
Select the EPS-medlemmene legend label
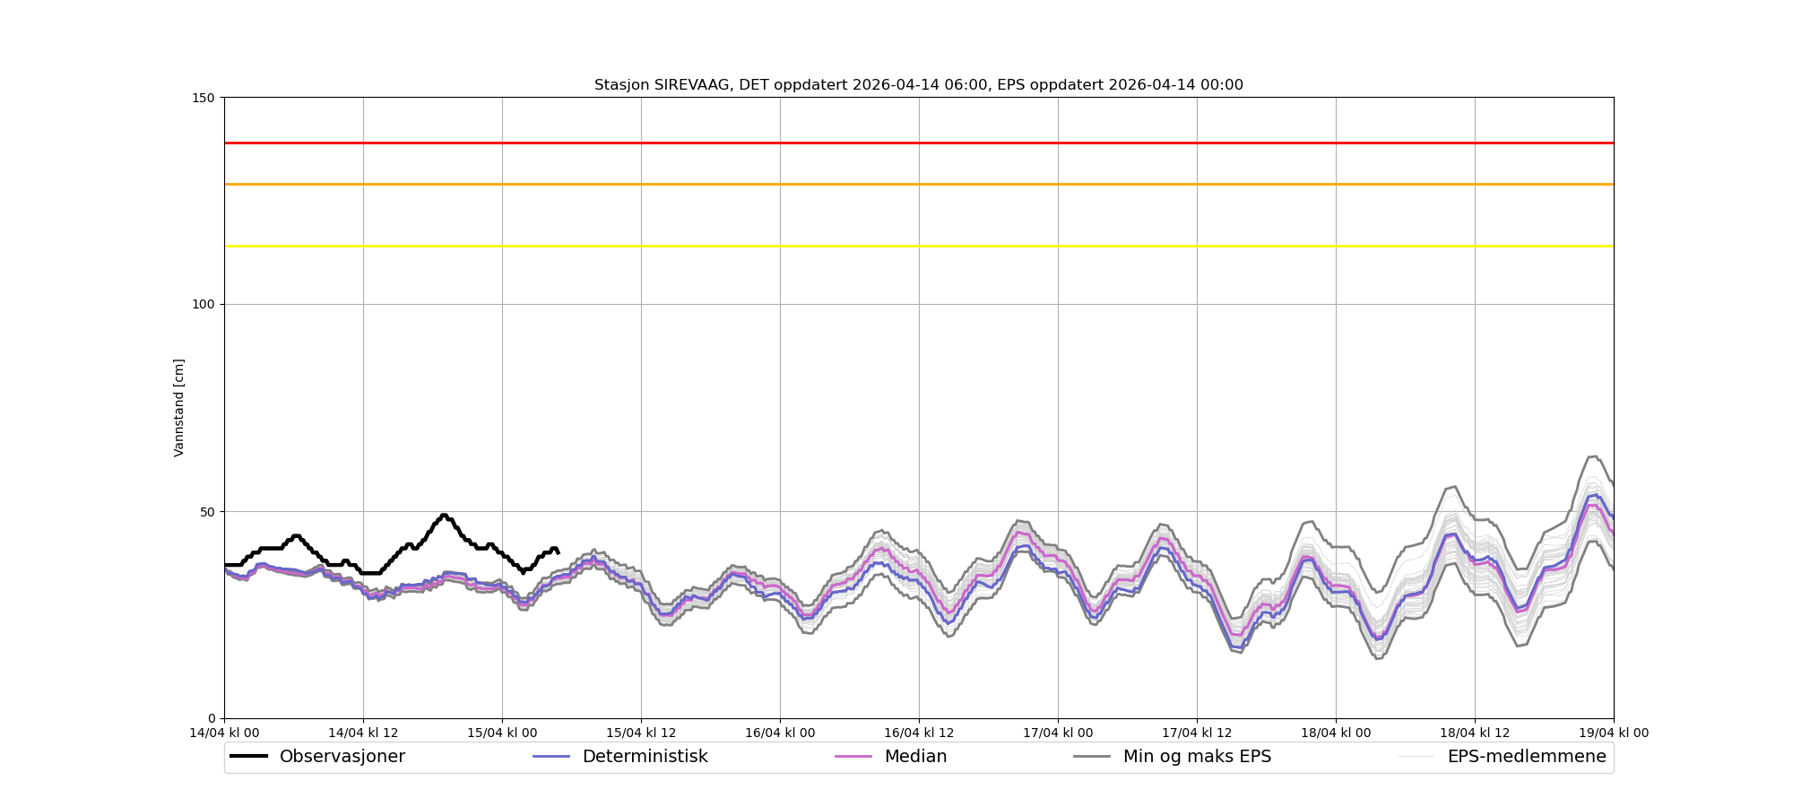point(1527,757)
